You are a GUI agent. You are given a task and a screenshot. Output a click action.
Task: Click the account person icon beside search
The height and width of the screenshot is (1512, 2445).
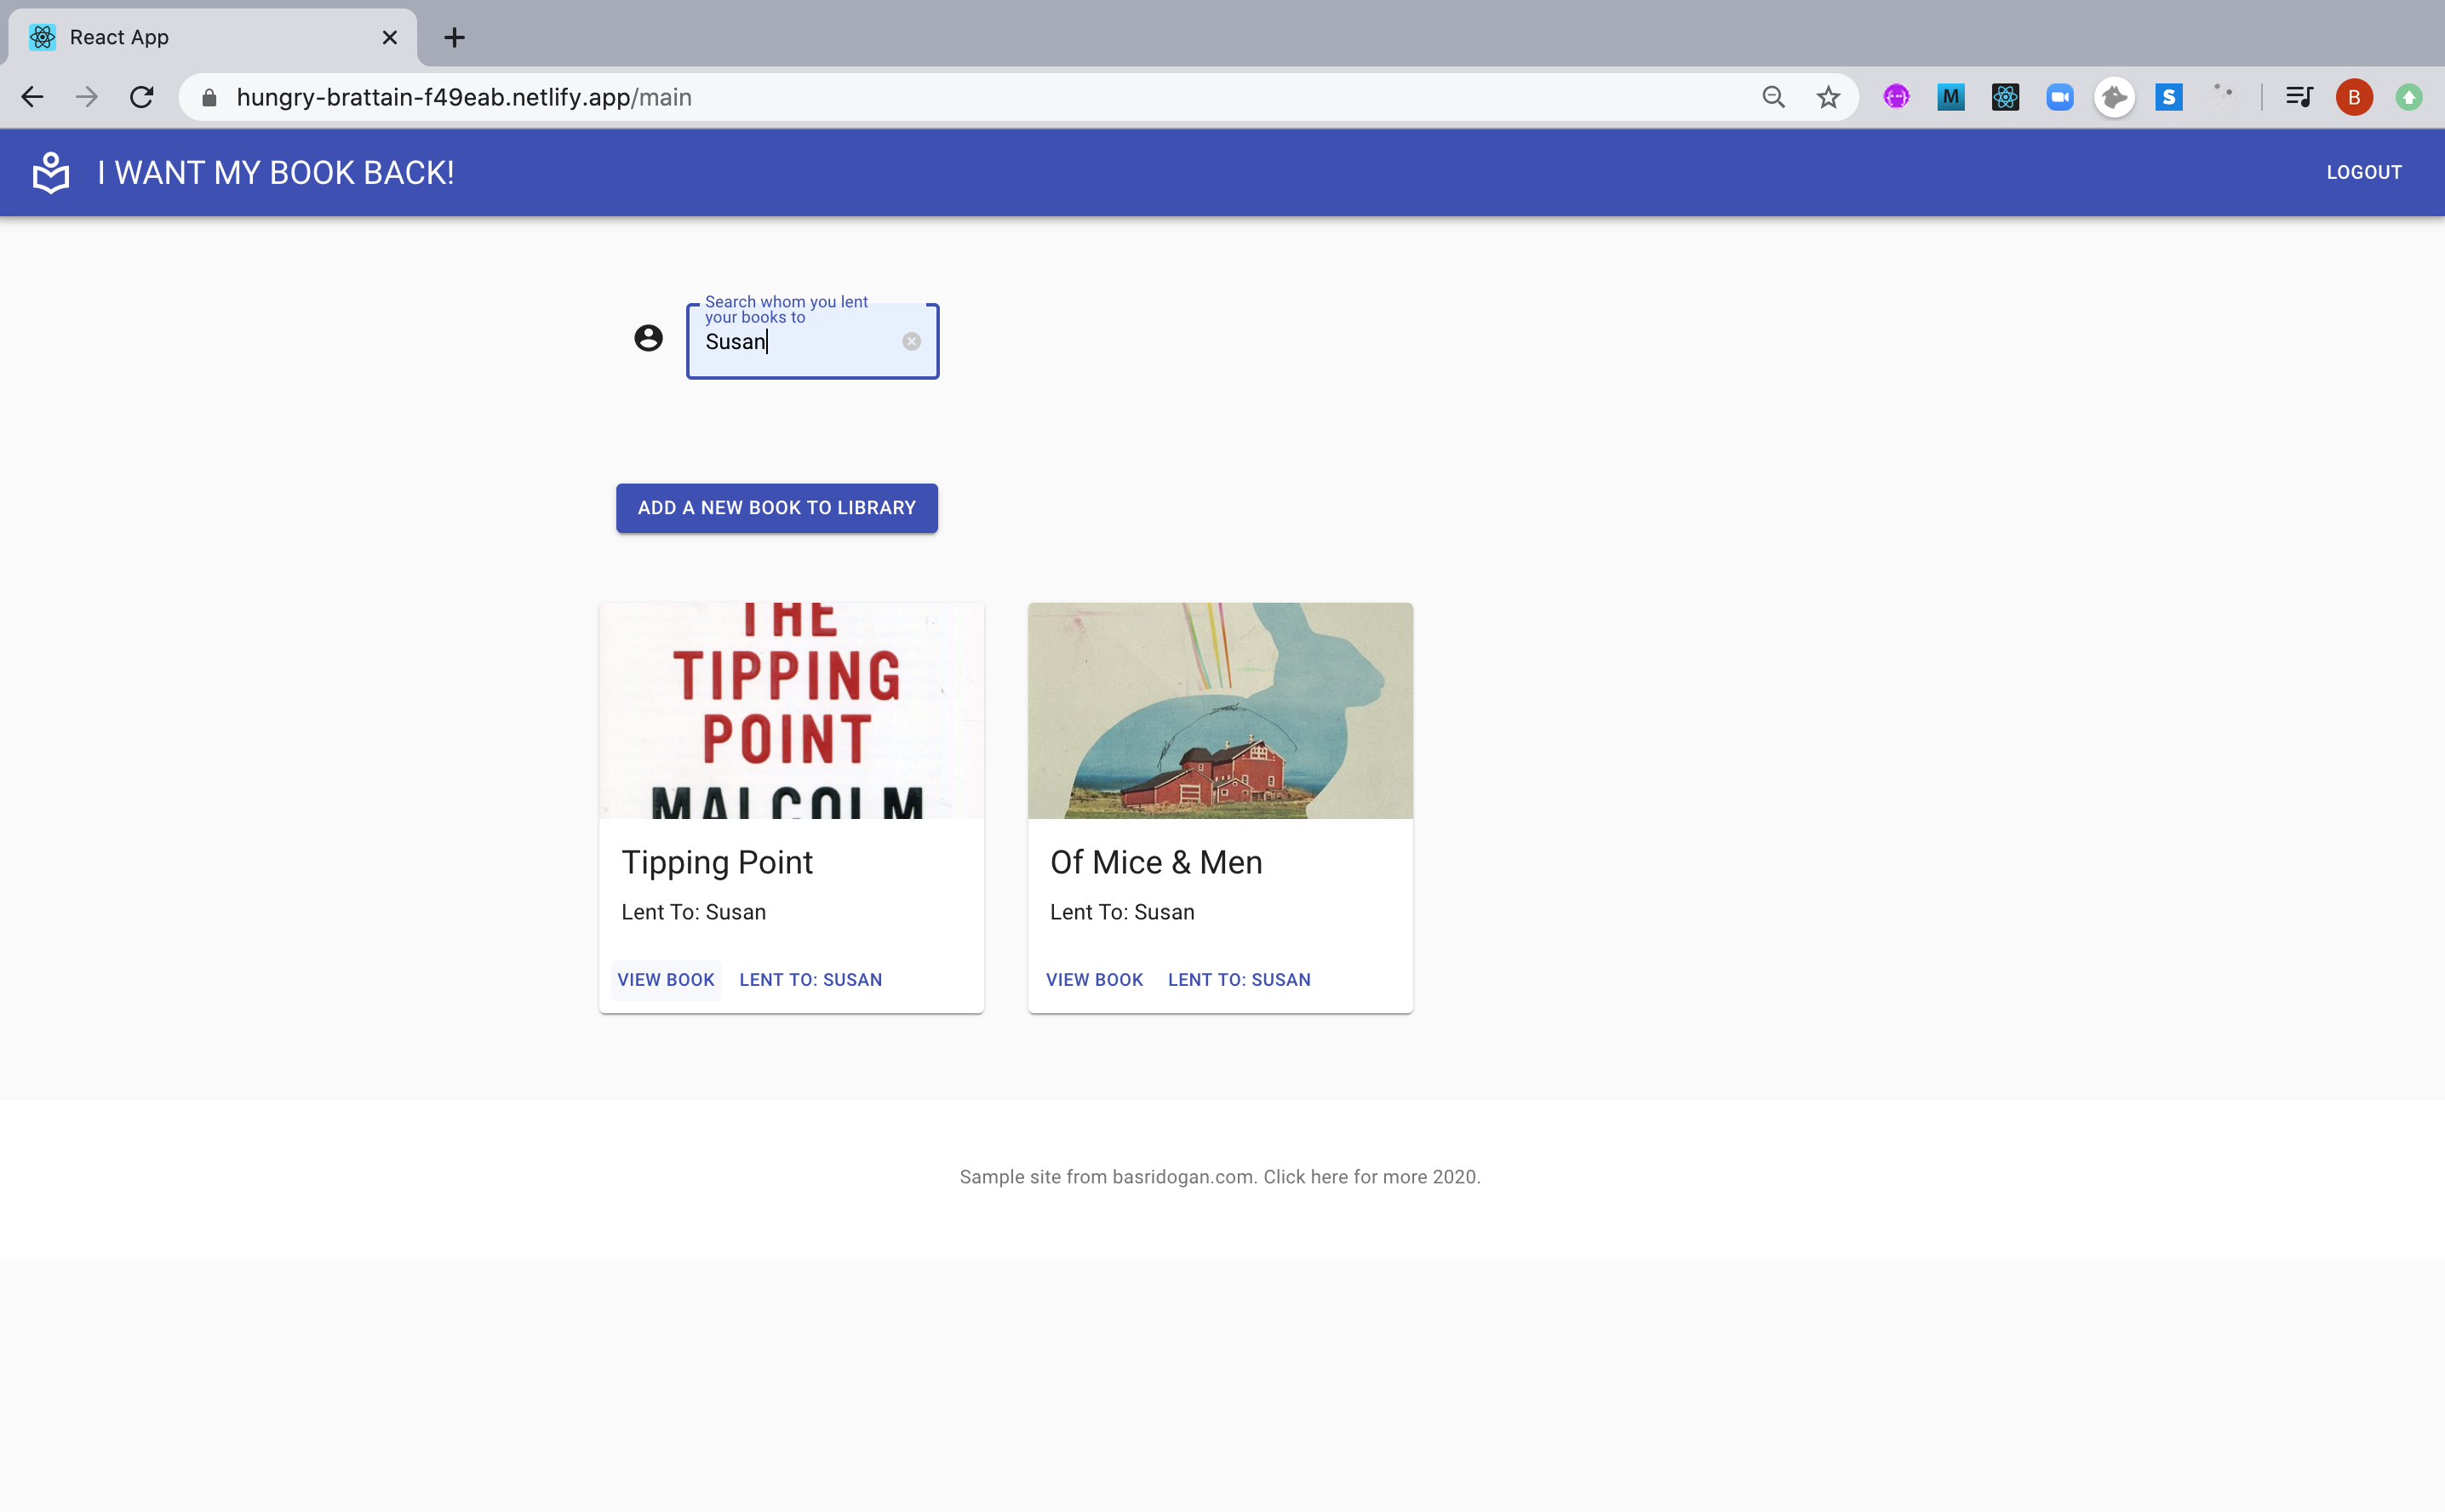click(x=648, y=338)
